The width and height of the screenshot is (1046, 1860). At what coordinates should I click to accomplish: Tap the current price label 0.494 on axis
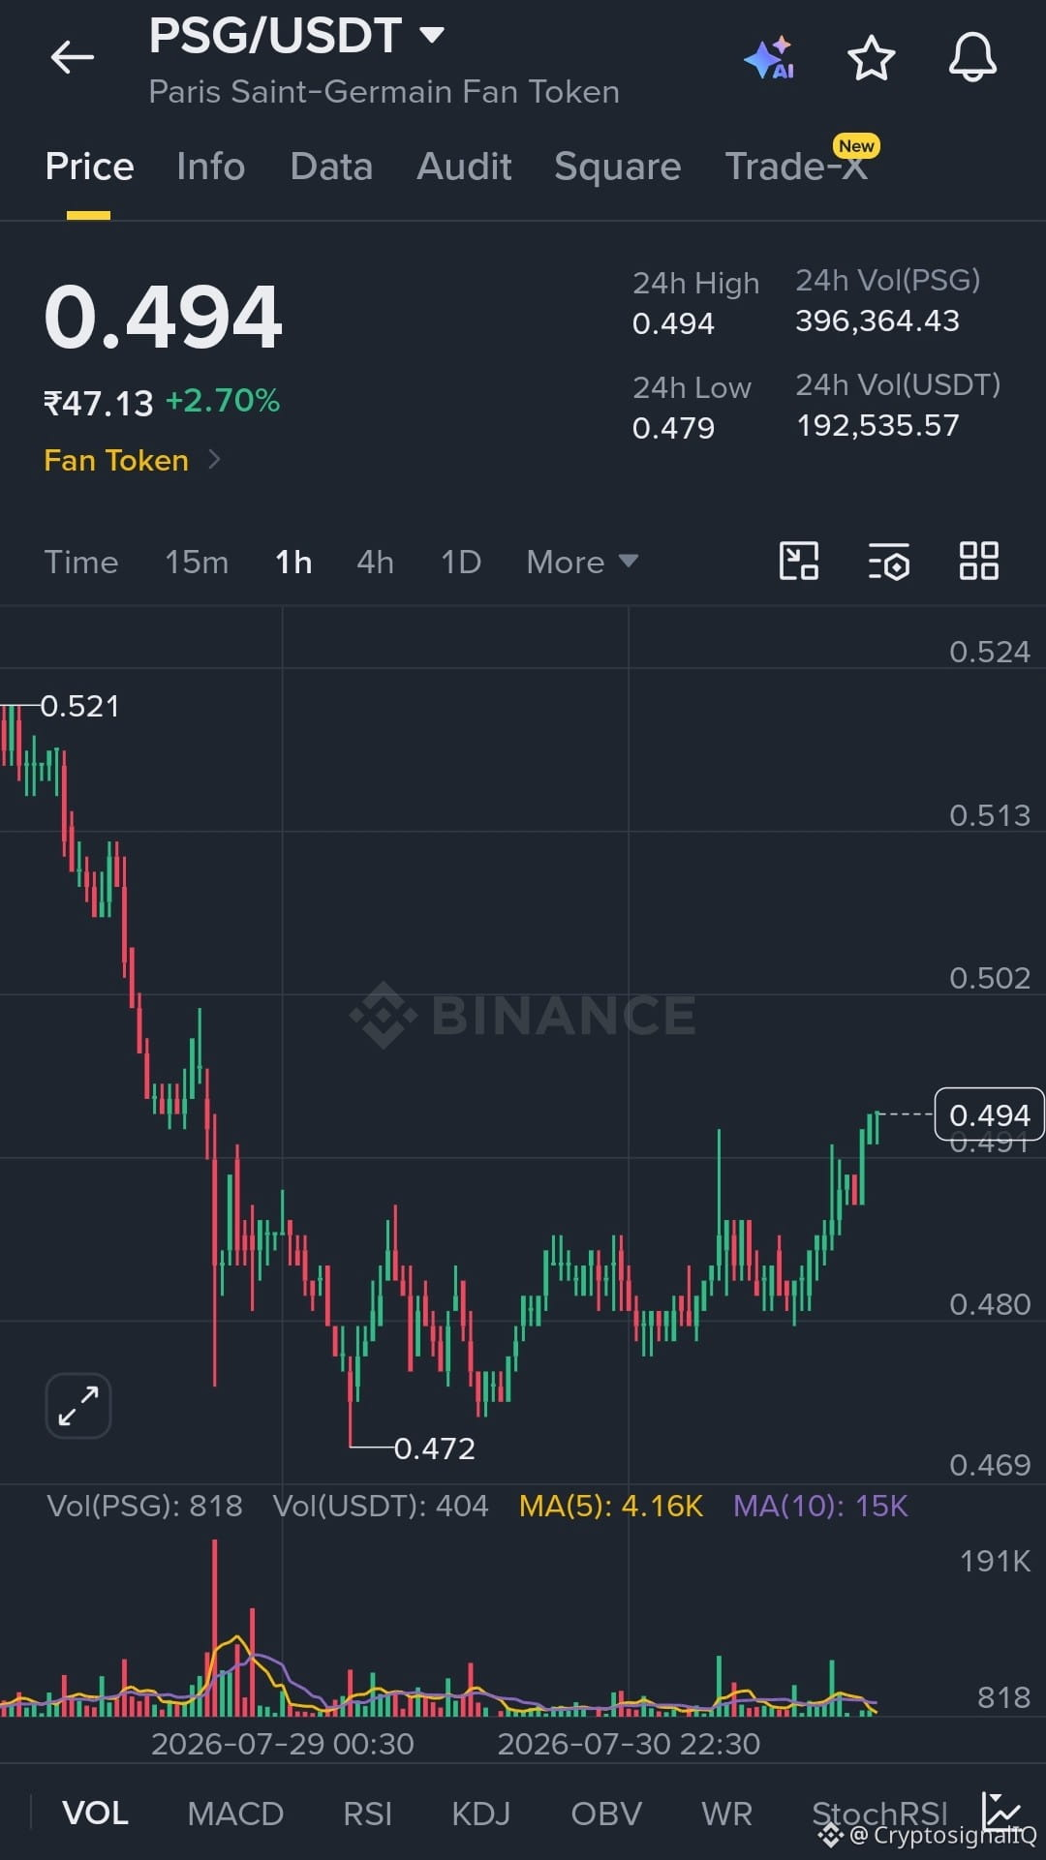(989, 1114)
